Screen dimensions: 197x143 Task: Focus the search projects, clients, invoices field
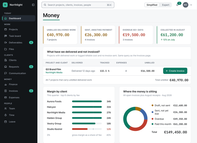78,5
